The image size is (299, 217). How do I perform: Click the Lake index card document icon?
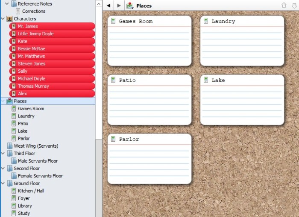tap(206, 80)
